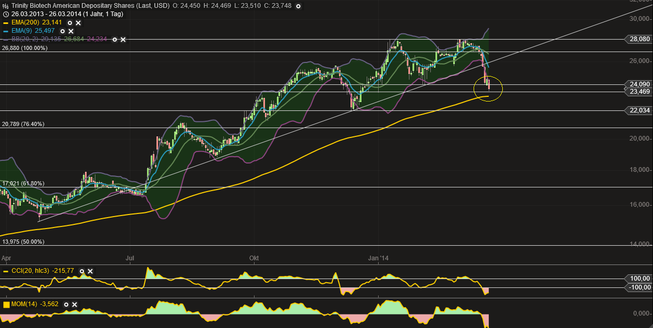Viewport: 653px width, 328px height.
Task: Click the Apr label on the time axis
Action: [x=6, y=258]
